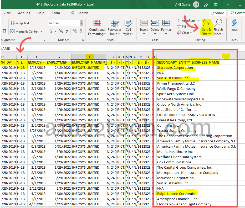
Task: Click the Clear eraser icon
Action: click(179, 33)
